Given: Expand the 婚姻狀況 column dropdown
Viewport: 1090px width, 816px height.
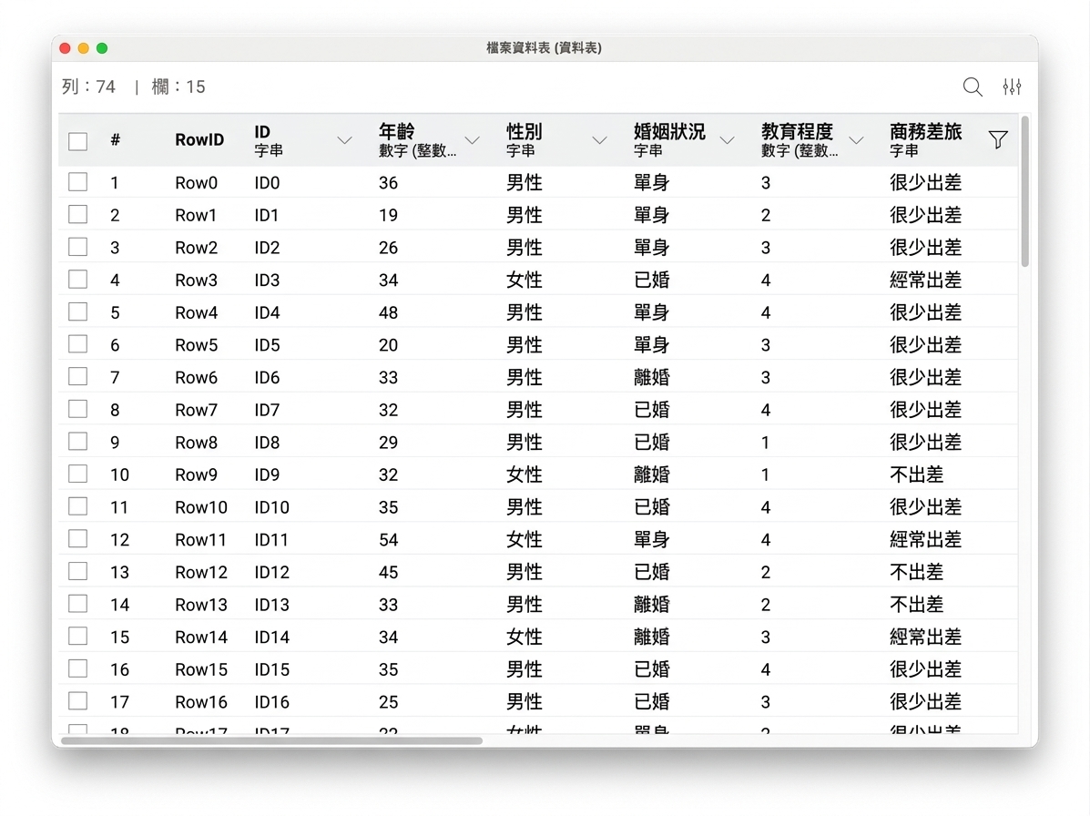Looking at the screenshot, I should click(728, 140).
